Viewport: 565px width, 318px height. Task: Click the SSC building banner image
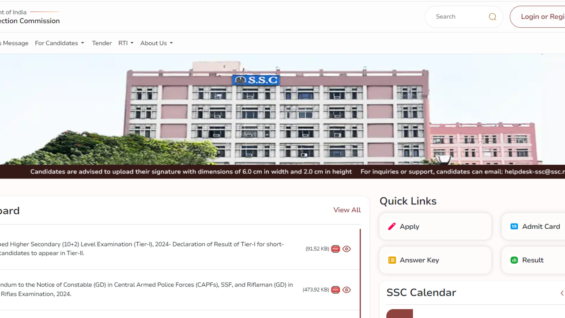click(282, 109)
